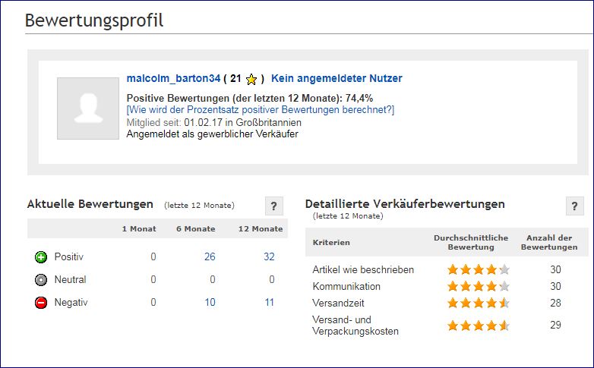The width and height of the screenshot is (594, 368).
Task: Click Kein angemeldeter Nutzer link
Action: (x=336, y=78)
